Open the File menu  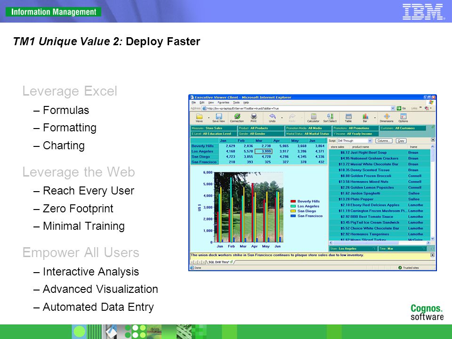tap(194, 103)
